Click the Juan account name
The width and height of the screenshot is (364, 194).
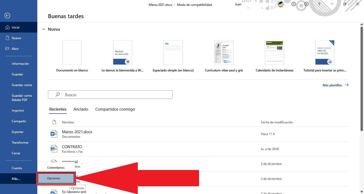tap(238, 4)
